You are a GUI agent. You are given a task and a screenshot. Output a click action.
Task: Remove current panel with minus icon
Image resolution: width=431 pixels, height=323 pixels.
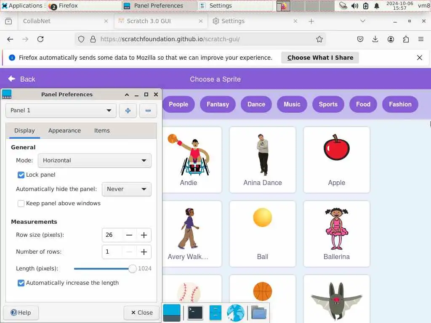[148, 111]
